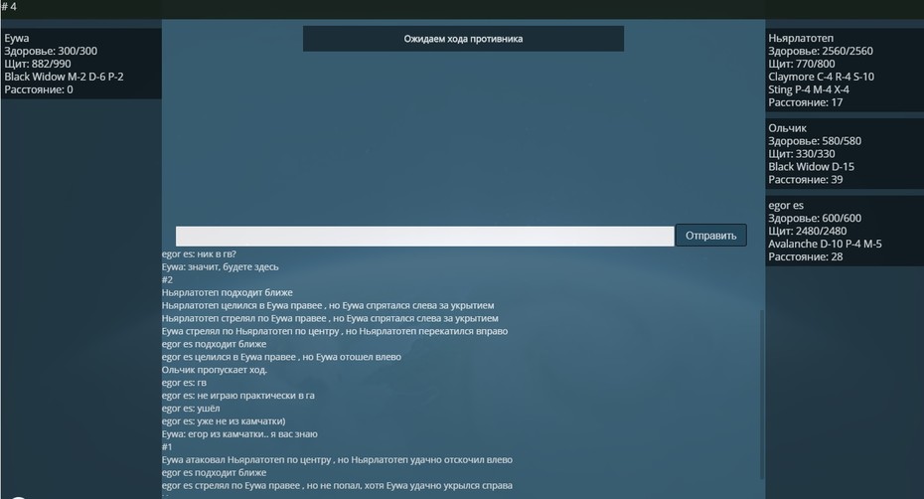Image resolution: width=924 pixels, height=499 pixels.
Task: Click the #1 round marker in log
Action: pyautogui.click(x=167, y=447)
